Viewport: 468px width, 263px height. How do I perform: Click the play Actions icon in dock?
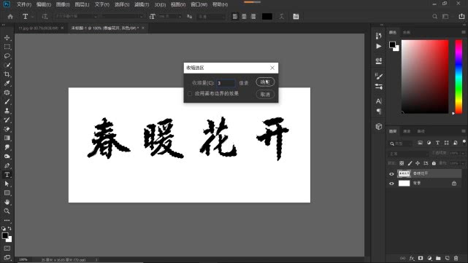[379, 46]
